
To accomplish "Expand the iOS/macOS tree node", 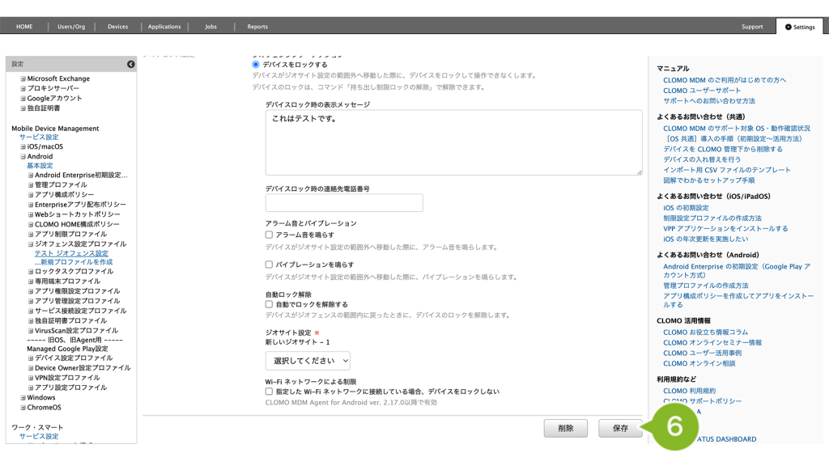I will [x=23, y=146].
